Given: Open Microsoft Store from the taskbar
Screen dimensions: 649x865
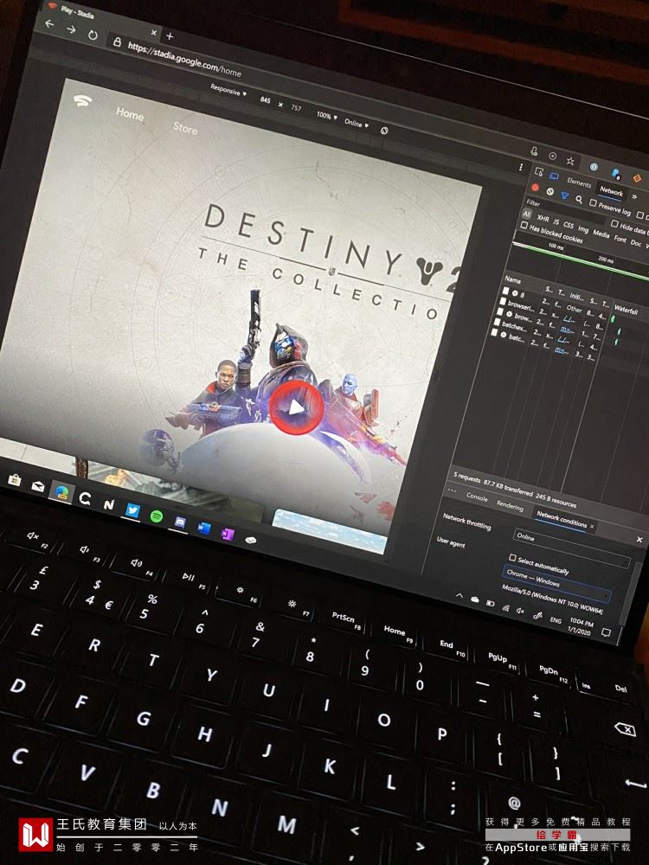Looking at the screenshot, I should (15, 480).
